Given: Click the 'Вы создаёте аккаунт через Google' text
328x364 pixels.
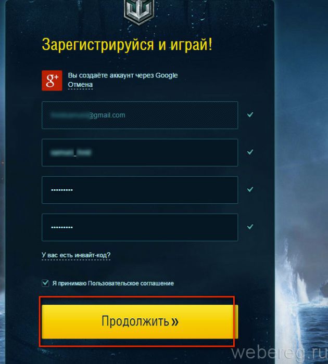Looking at the screenshot, I should click(x=123, y=75).
